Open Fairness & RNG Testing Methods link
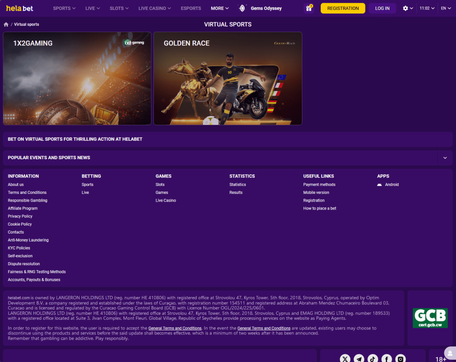Image resolution: width=456 pixels, height=362 pixels. 37,271
